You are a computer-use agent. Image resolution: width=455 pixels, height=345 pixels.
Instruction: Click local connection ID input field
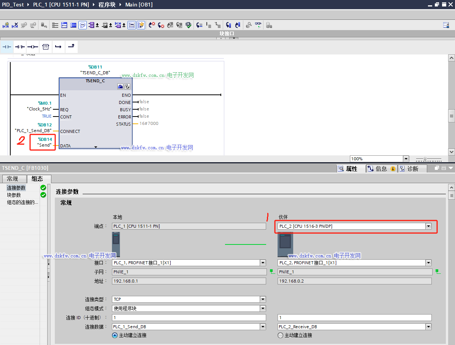click(x=189, y=318)
